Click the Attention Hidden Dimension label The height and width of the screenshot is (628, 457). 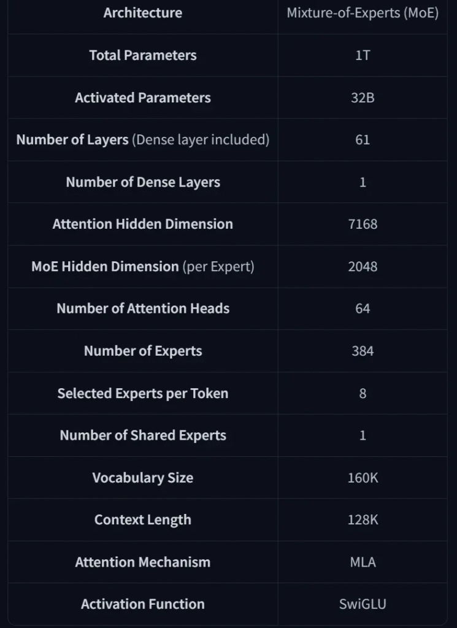pos(142,224)
